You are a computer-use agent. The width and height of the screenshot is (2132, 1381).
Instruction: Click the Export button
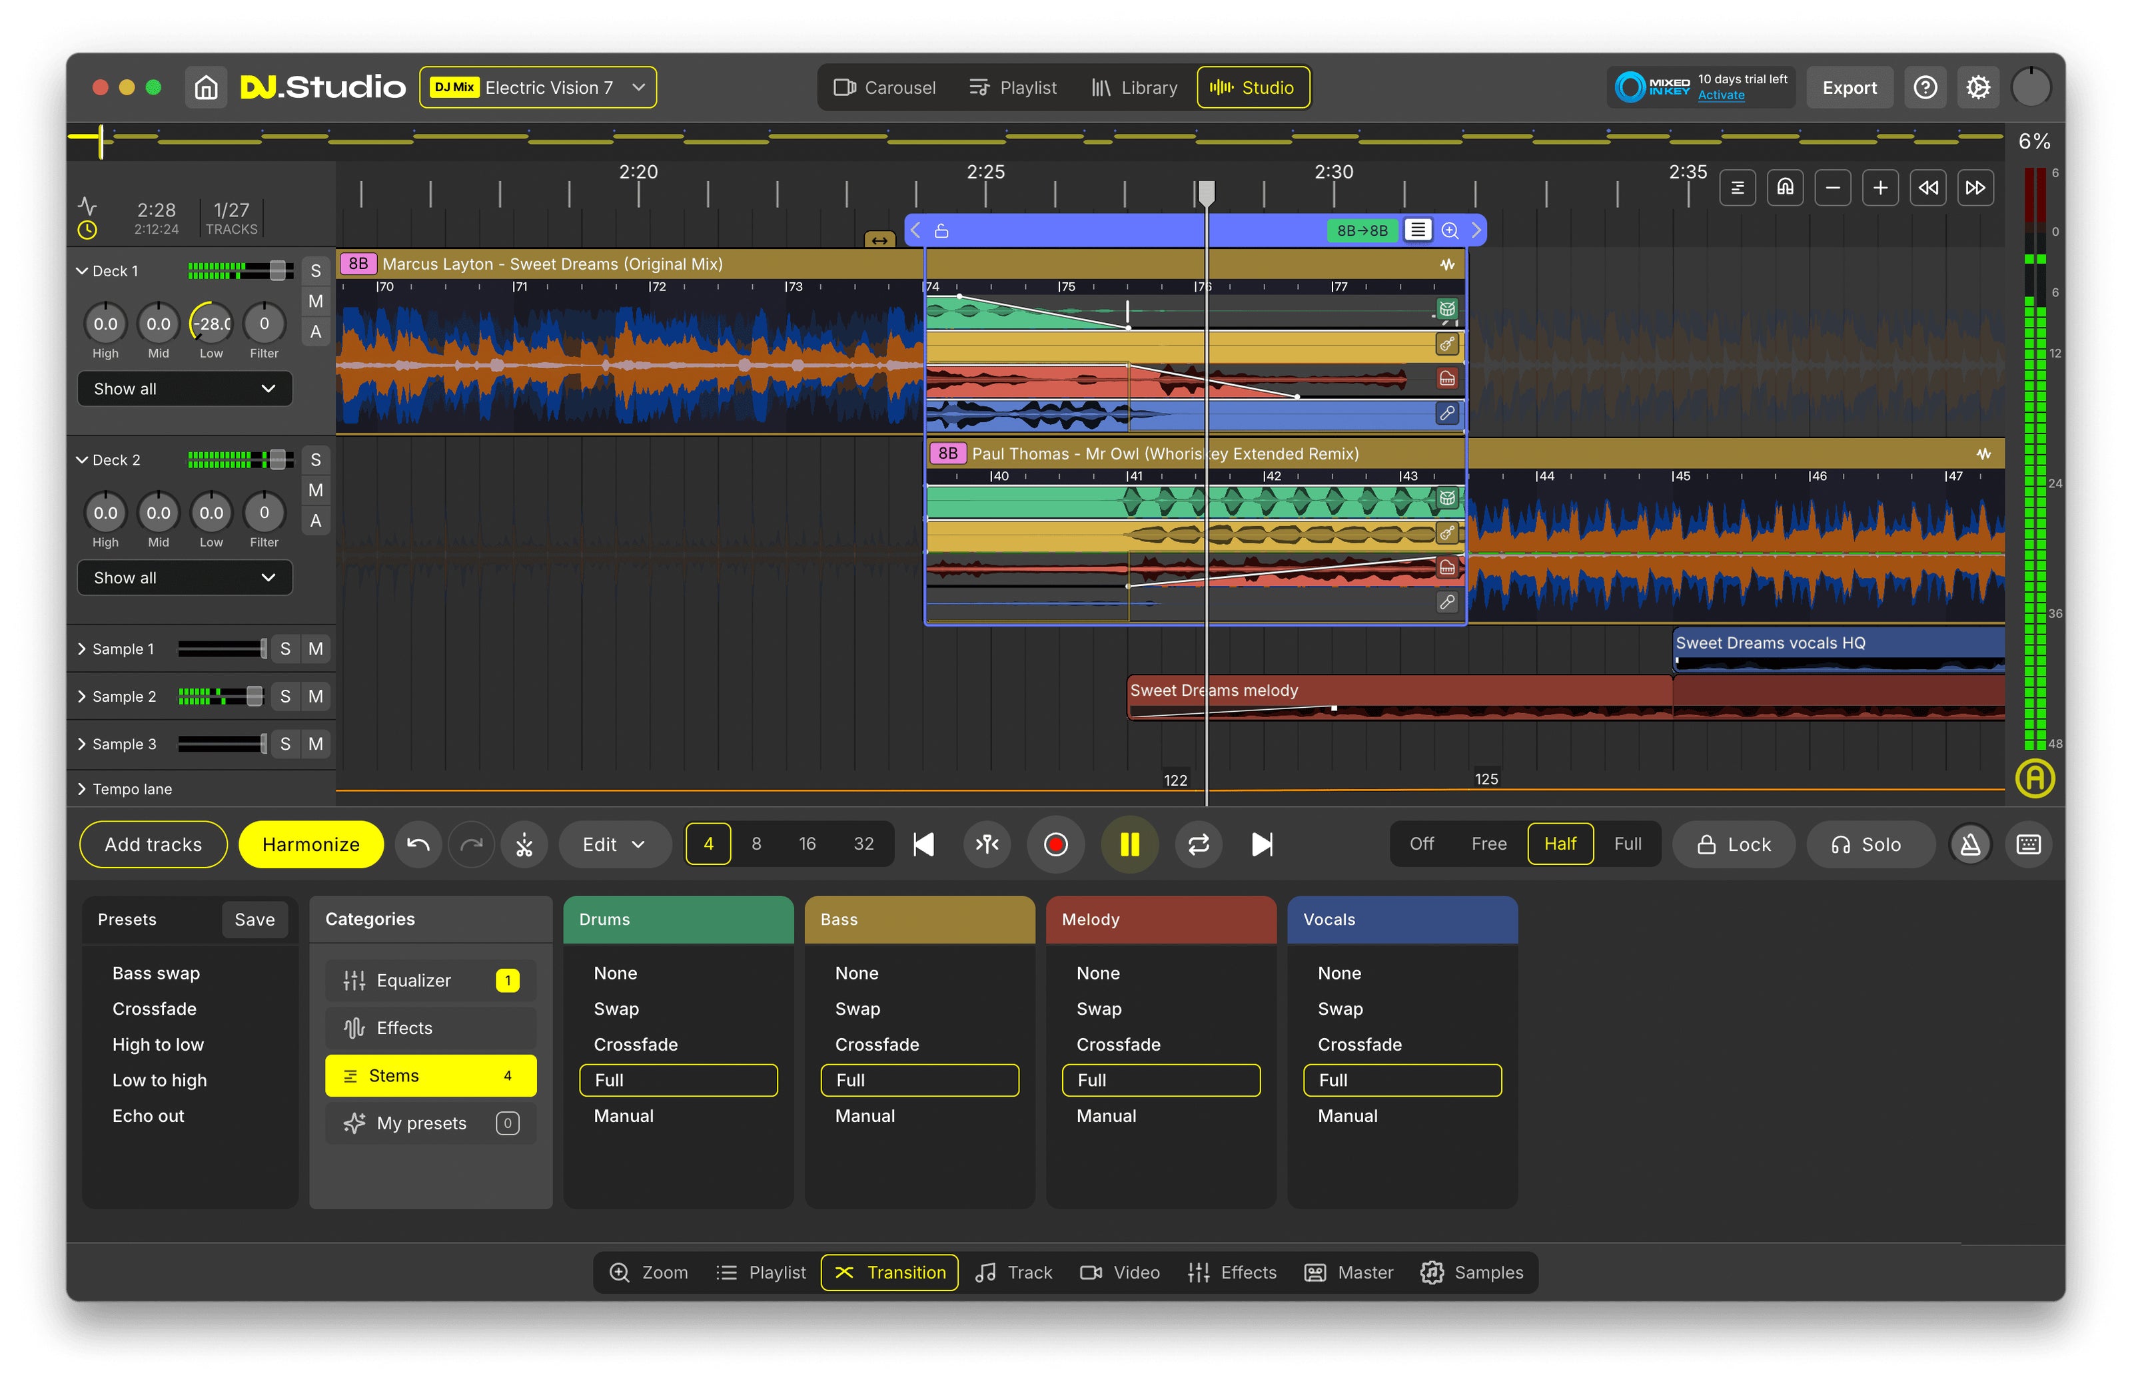tap(1849, 88)
